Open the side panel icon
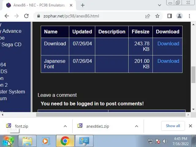Image resolution: width=196 pixels, height=147 pixels. pos(169,16)
